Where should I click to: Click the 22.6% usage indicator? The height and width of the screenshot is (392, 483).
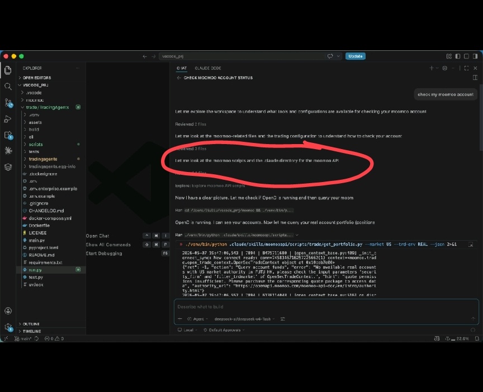click(x=457, y=338)
